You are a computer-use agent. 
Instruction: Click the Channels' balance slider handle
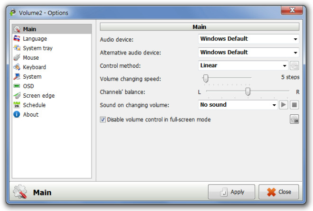(x=248, y=92)
